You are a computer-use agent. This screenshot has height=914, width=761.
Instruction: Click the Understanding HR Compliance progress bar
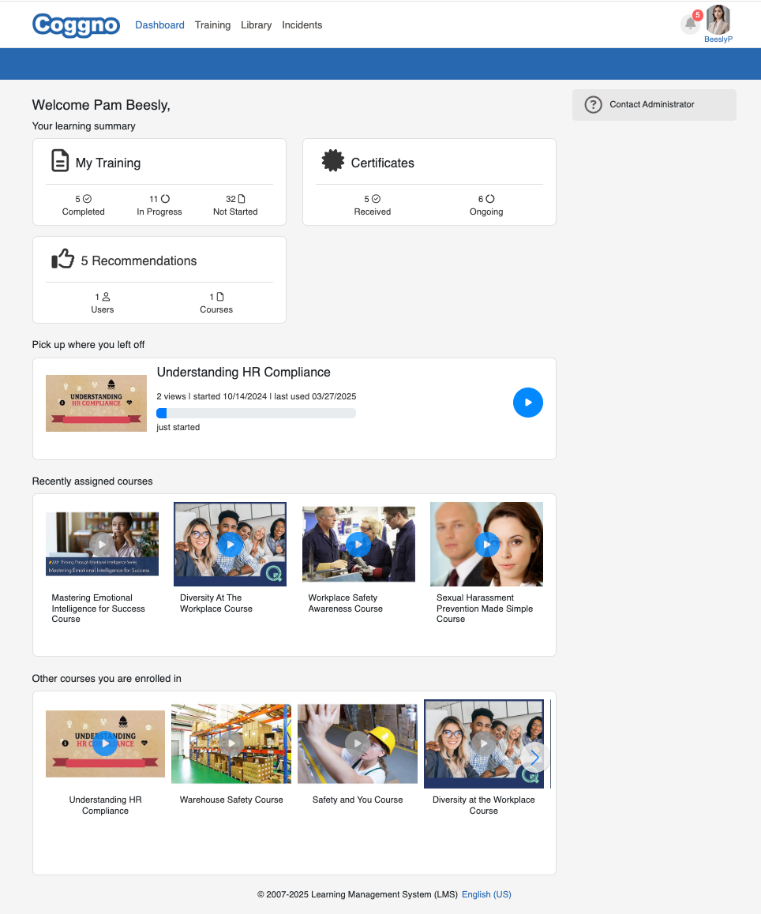point(256,414)
